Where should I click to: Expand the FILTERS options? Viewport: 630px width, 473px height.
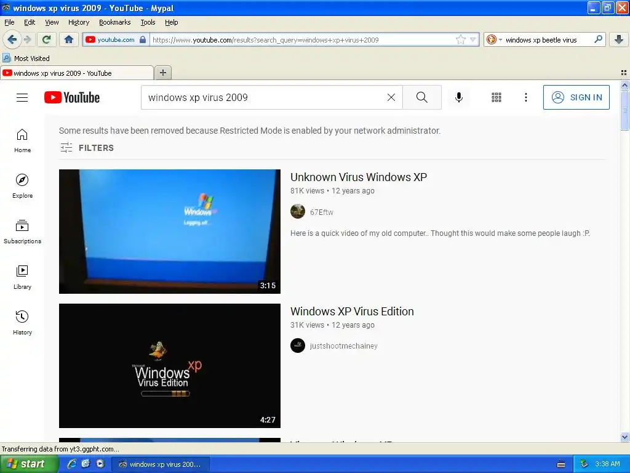click(87, 148)
